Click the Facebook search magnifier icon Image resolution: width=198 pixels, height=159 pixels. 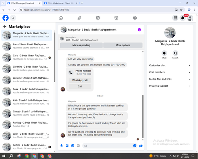point(13,18)
